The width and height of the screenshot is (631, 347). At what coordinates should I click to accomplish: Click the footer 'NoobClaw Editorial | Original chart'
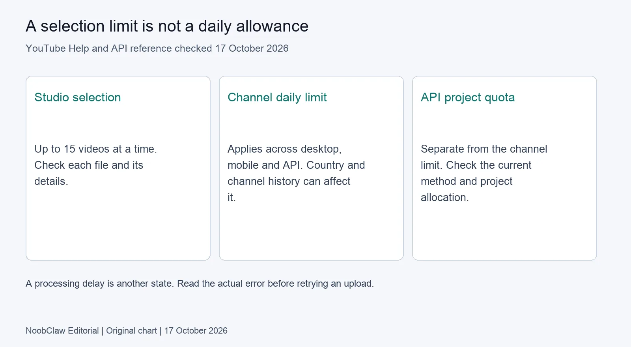point(91,331)
